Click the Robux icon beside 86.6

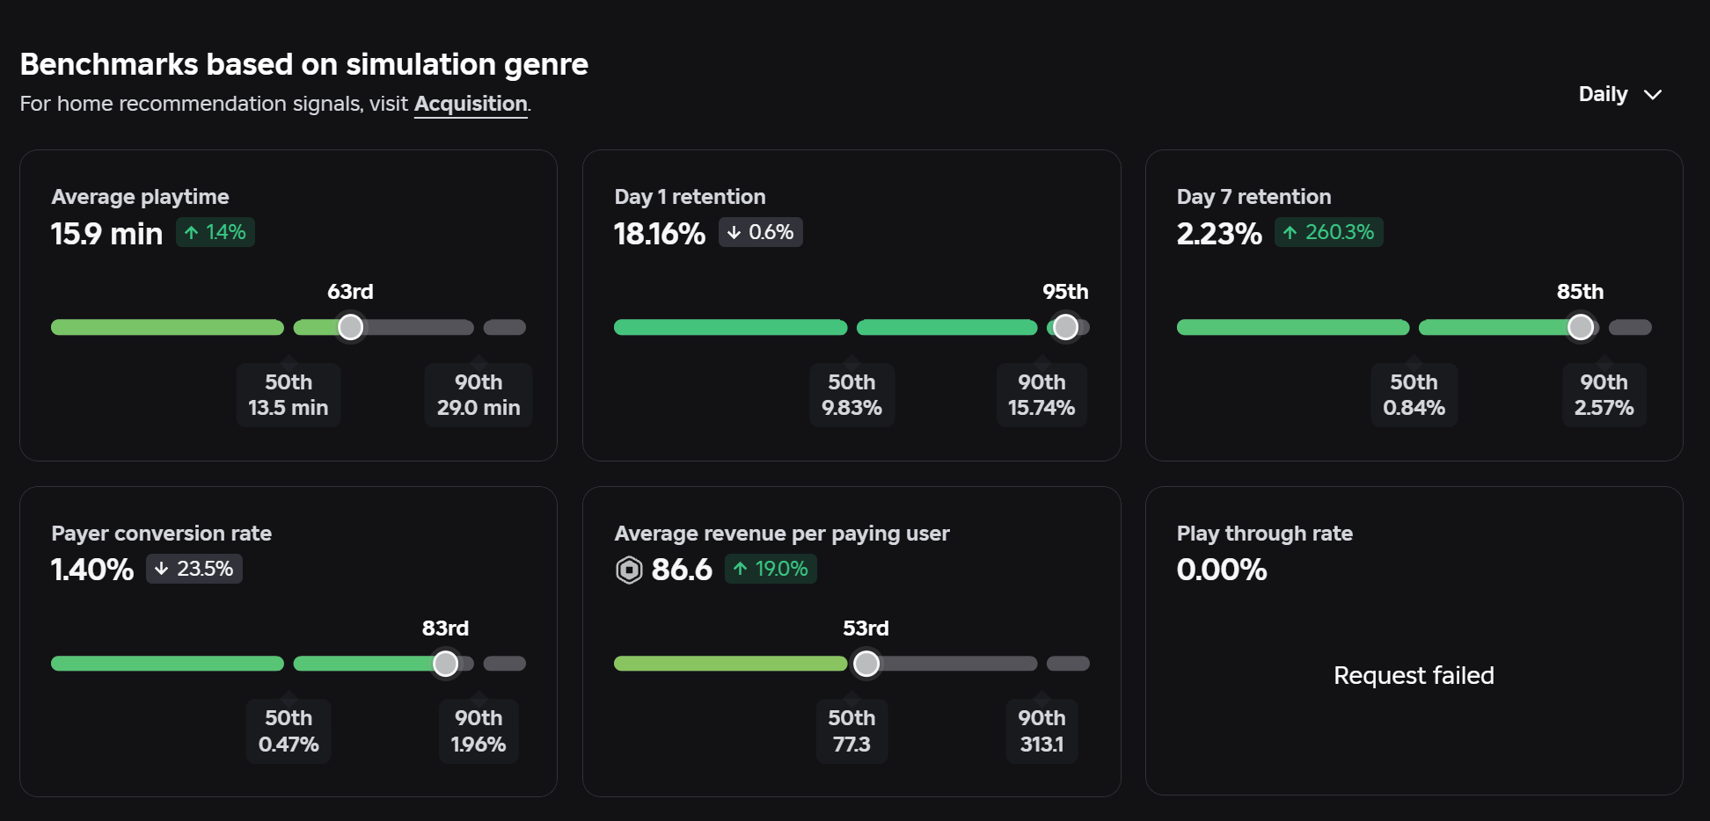[x=629, y=570]
